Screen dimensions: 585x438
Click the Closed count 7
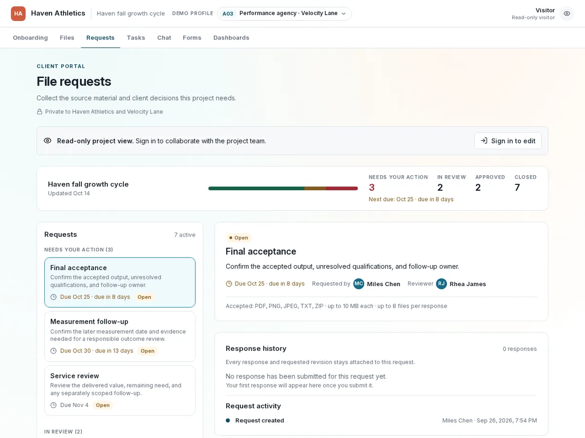(517, 187)
